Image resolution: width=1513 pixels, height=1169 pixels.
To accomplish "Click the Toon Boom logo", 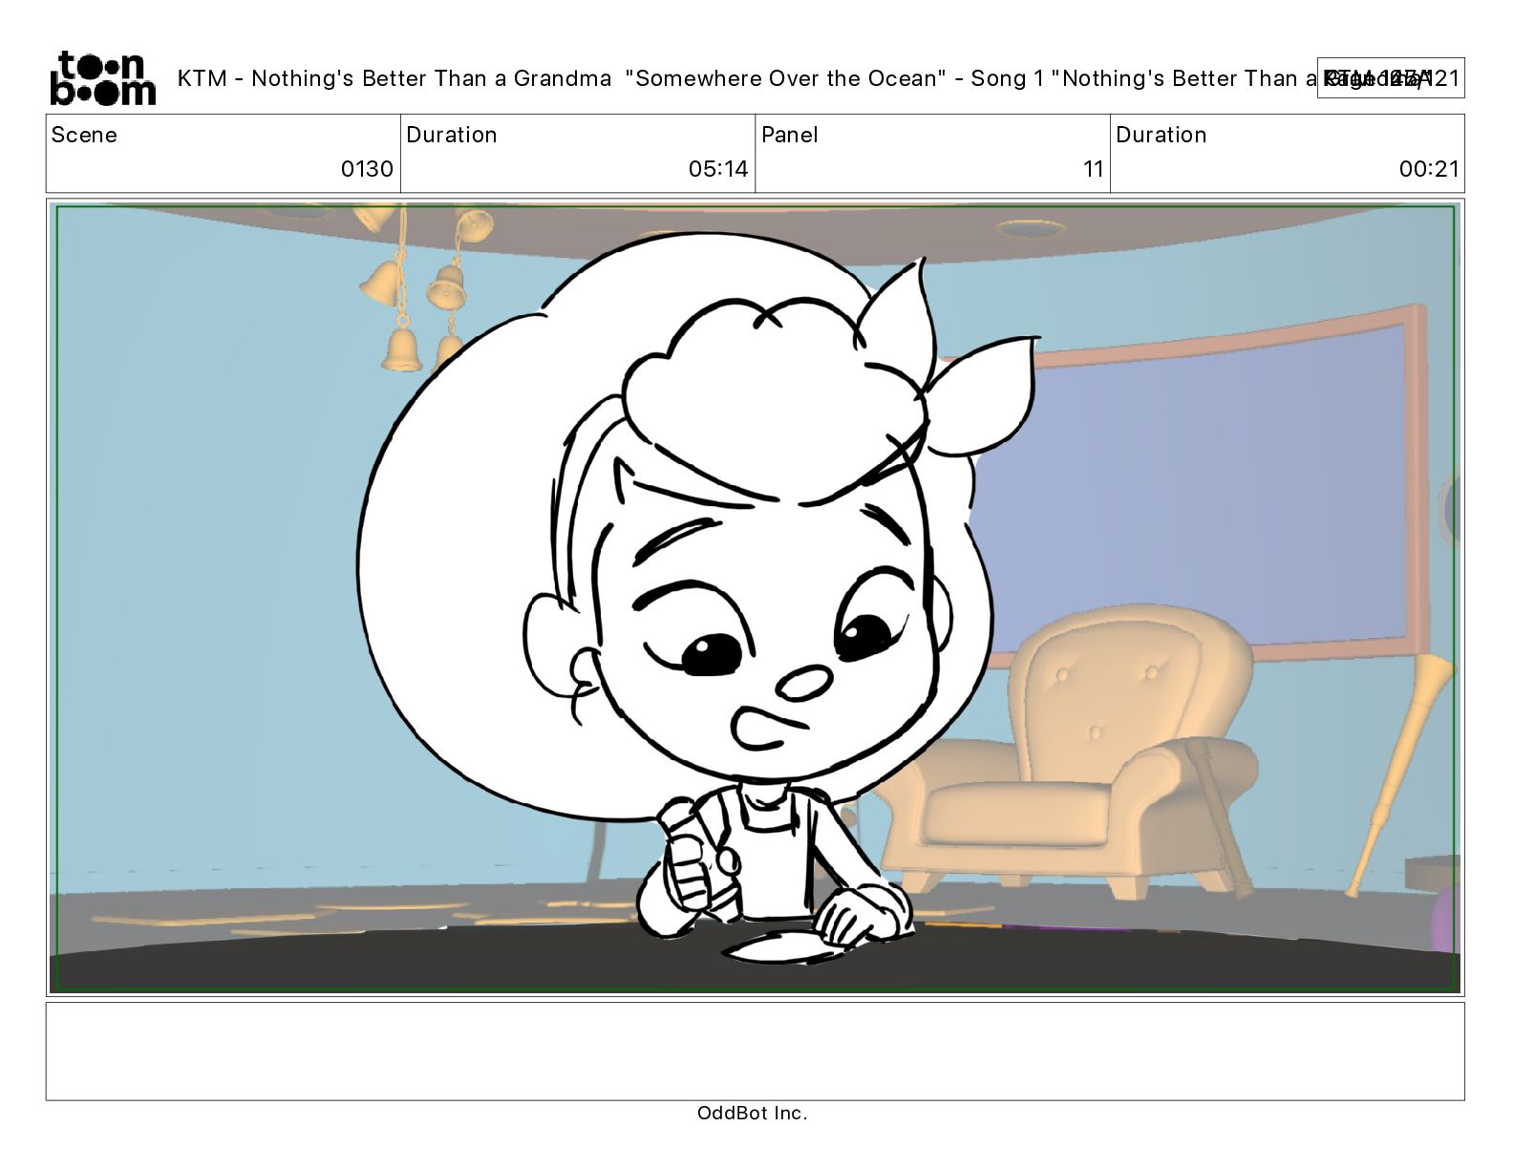I will 102,78.
